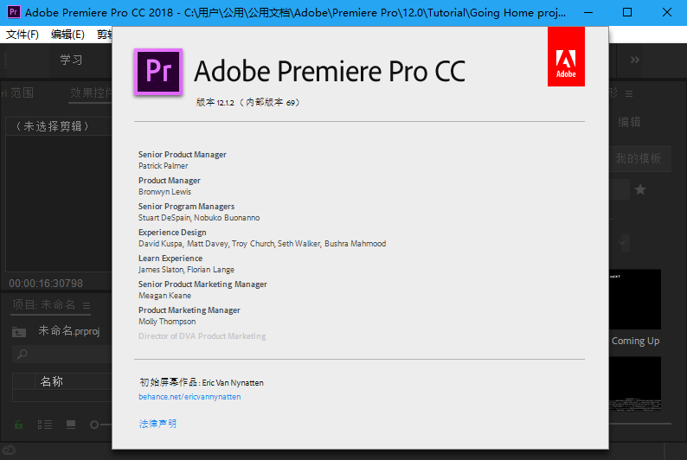Image resolution: width=687 pixels, height=460 pixels.
Task: Click the Senior Program Managers credit heading
Action: (x=186, y=206)
